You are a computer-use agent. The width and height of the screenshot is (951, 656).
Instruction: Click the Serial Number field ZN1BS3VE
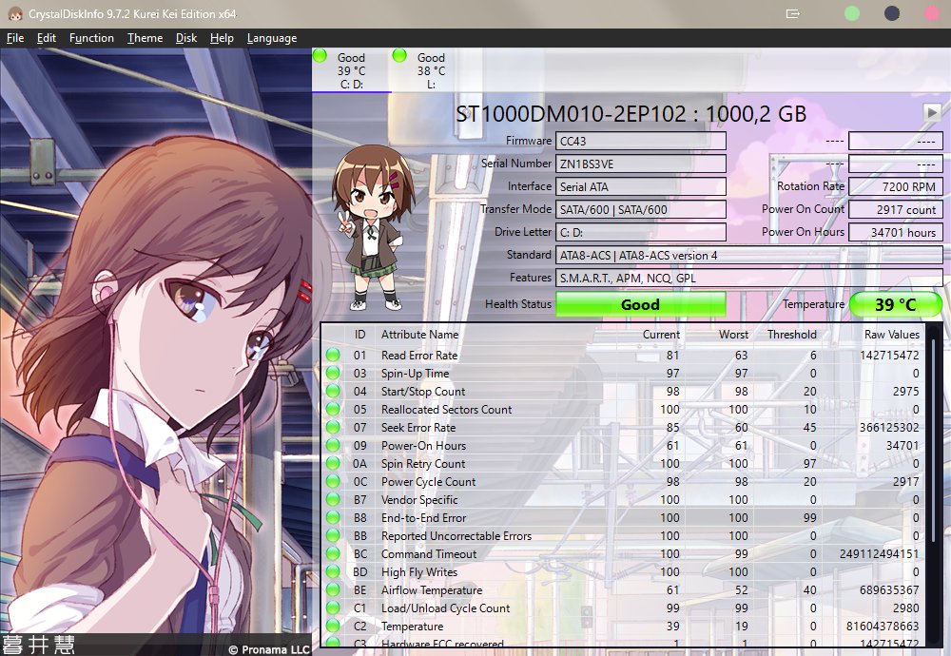coord(640,164)
